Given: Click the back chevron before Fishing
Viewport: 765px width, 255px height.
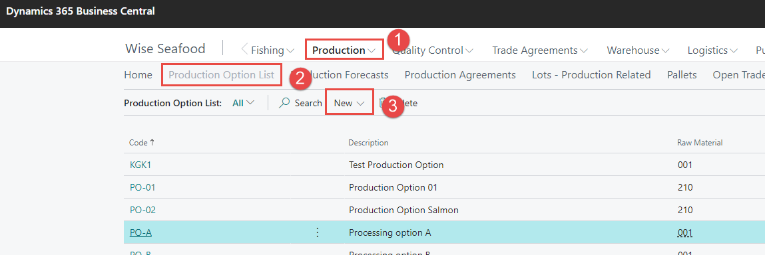Looking at the screenshot, I should point(244,50).
